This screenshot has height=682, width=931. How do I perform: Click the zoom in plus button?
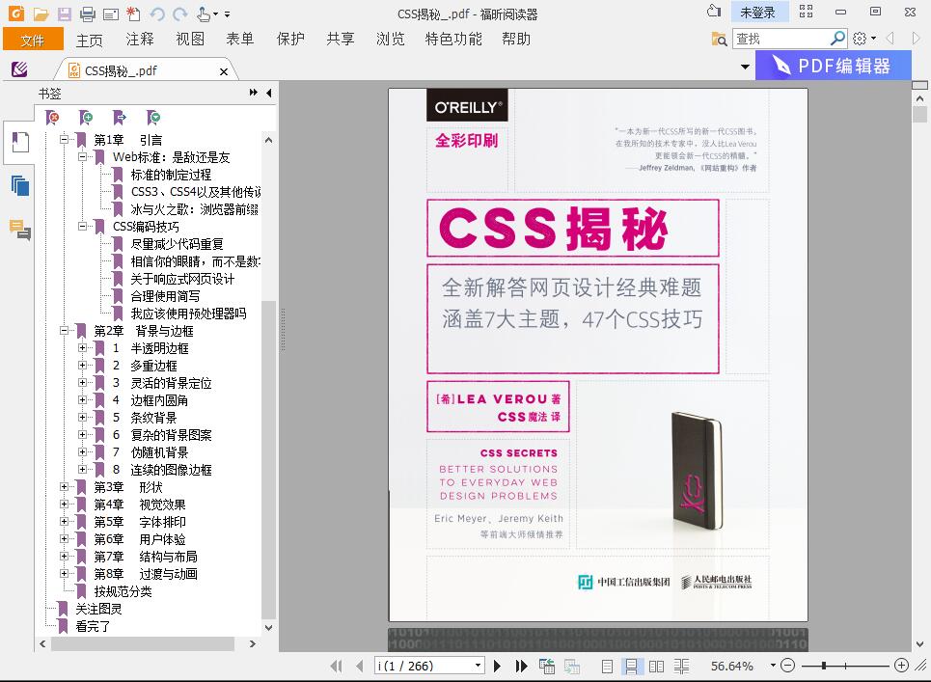901,666
